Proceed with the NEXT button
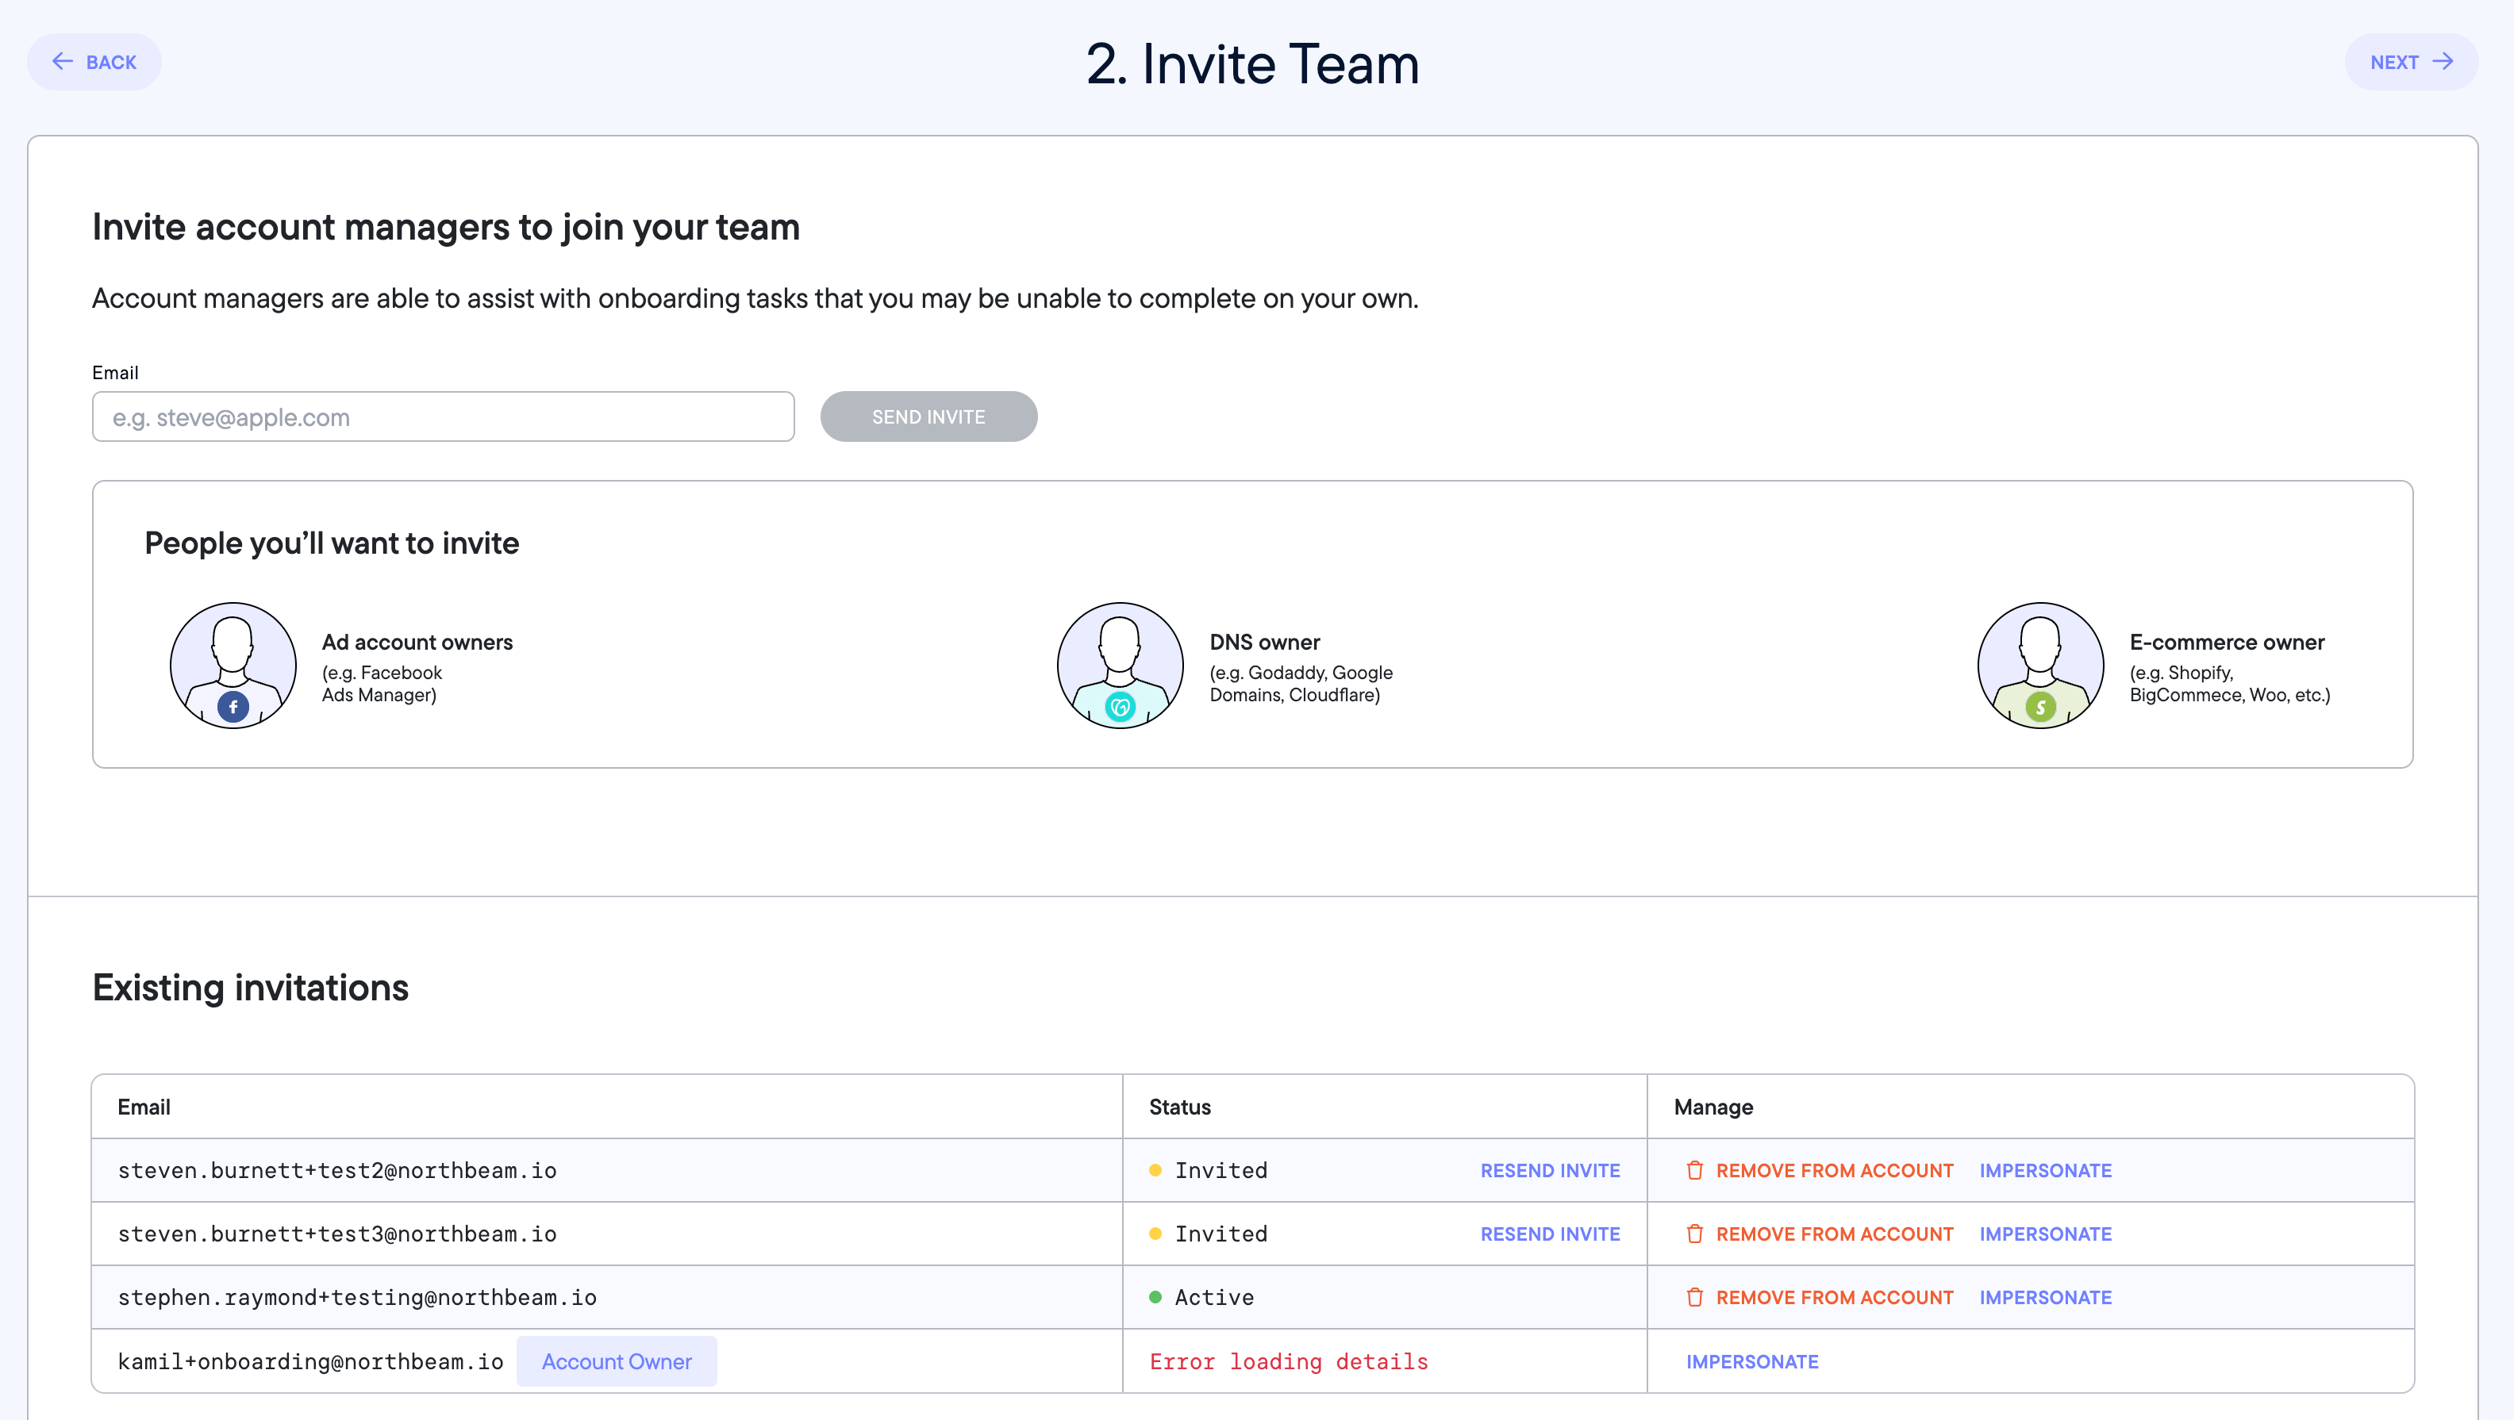The height and width of the screenshot is (1420, 2514). click(x=2412, y=61)
